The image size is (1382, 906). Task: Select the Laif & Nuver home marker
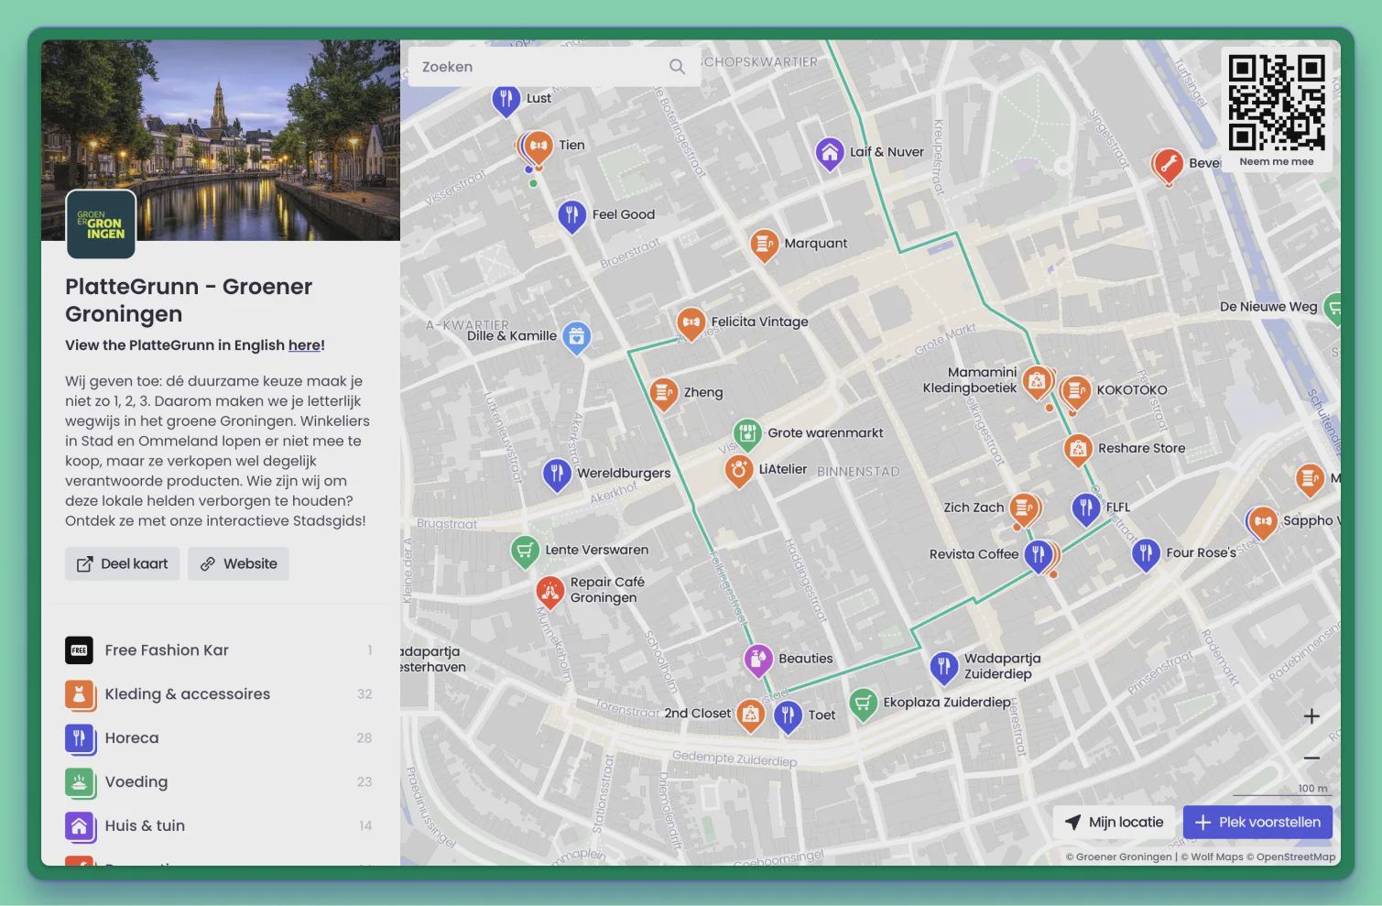(829, 152)
